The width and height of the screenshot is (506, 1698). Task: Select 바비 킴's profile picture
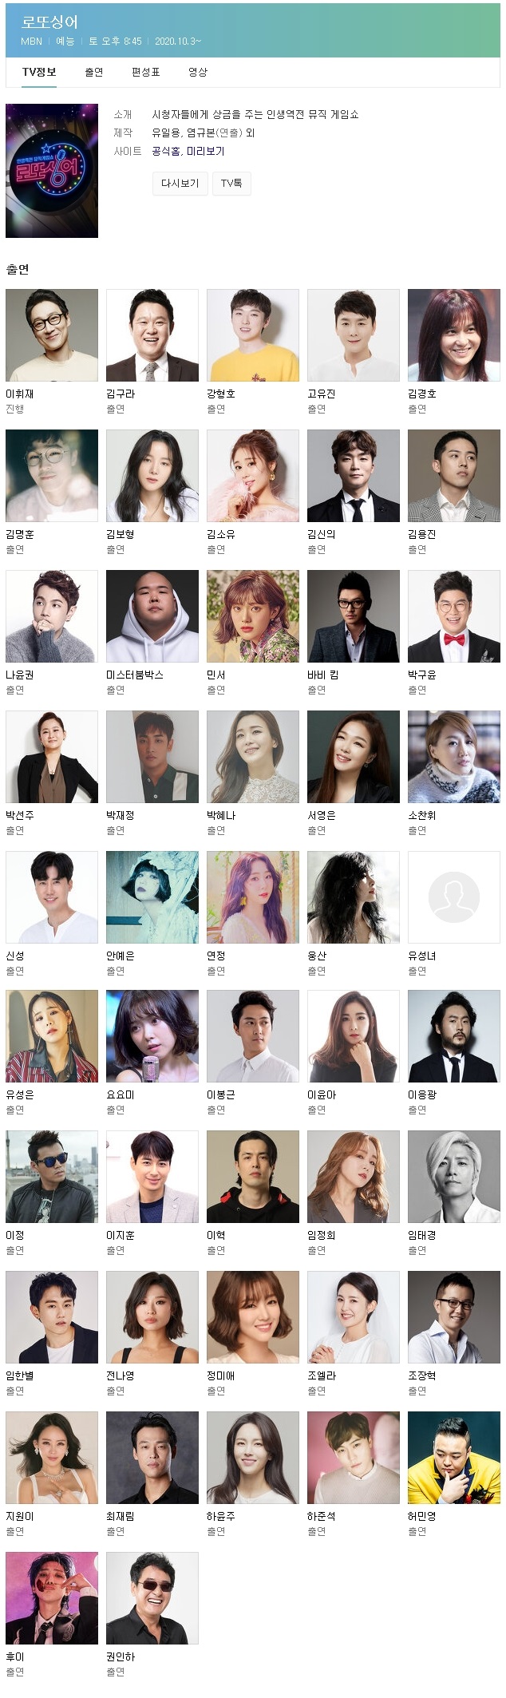click(354, 616)
